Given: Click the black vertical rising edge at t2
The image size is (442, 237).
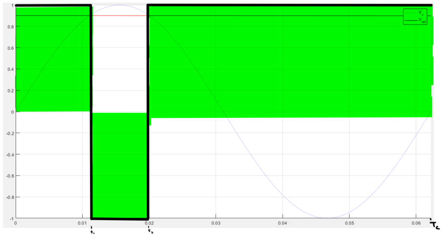Looking at the screenshot, I should point(148,112).
